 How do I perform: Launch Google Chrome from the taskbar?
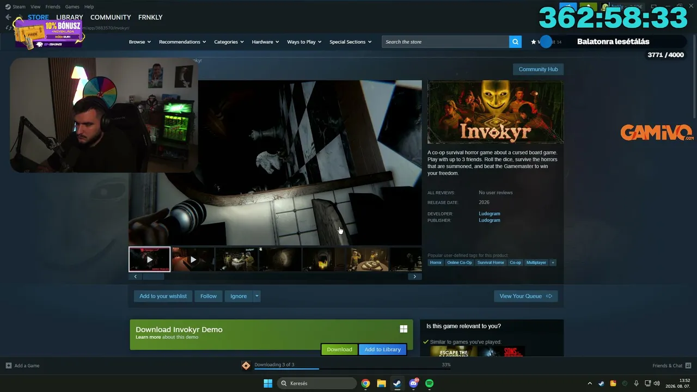[x=365, y=383]
